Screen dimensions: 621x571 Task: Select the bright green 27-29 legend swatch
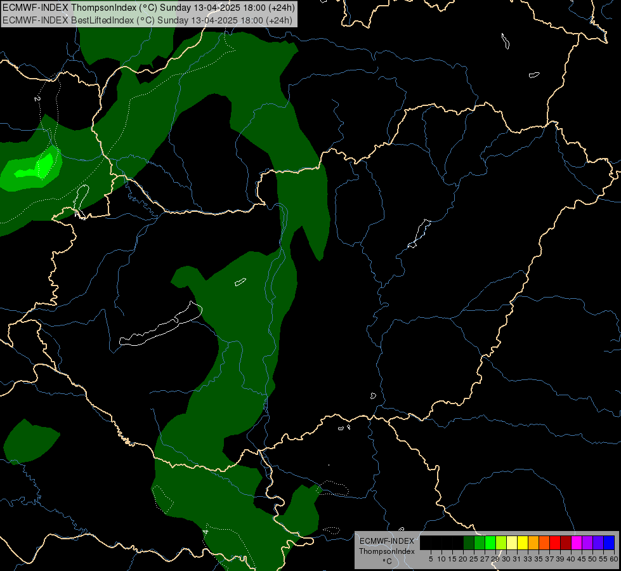[x=490, y=542]
